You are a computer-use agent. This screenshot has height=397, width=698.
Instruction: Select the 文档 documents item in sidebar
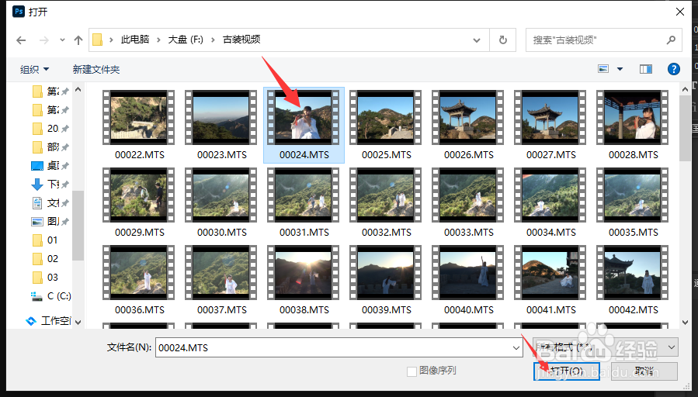(x=50, y=202)
